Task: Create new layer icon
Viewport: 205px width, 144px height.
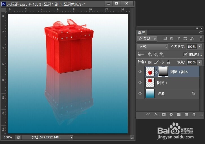Action: coord(186,115)
